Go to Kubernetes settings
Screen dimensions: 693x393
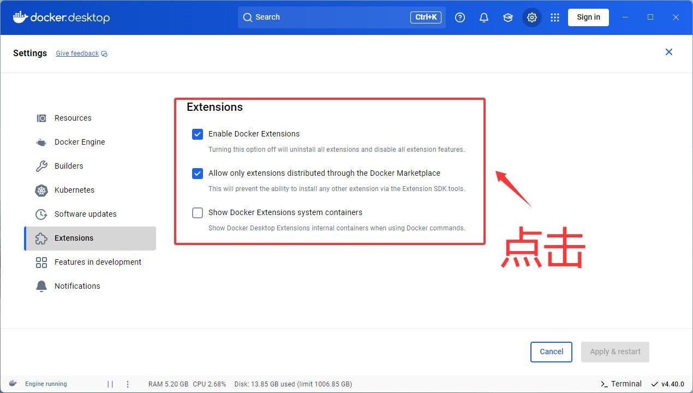pos(74,190)
